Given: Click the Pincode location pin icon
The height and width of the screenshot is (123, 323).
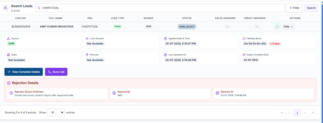Looking at the screenshot, I should pyautogui.click(x=87, y=55).
